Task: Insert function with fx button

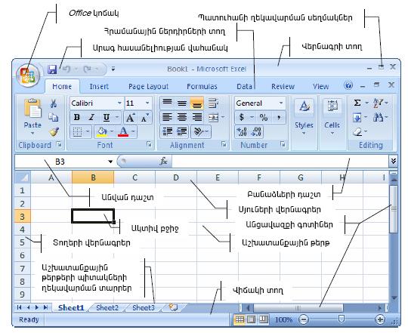Action: [164, 162]
